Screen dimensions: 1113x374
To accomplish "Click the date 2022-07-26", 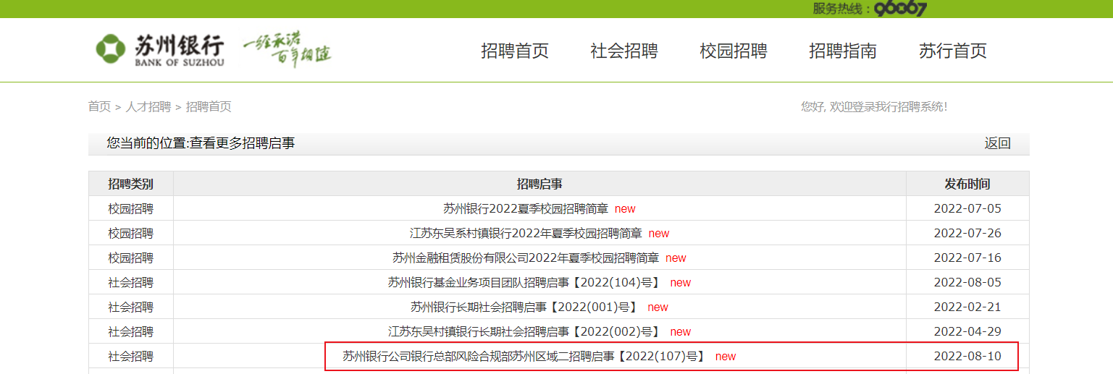I will [x=967, y=233].
